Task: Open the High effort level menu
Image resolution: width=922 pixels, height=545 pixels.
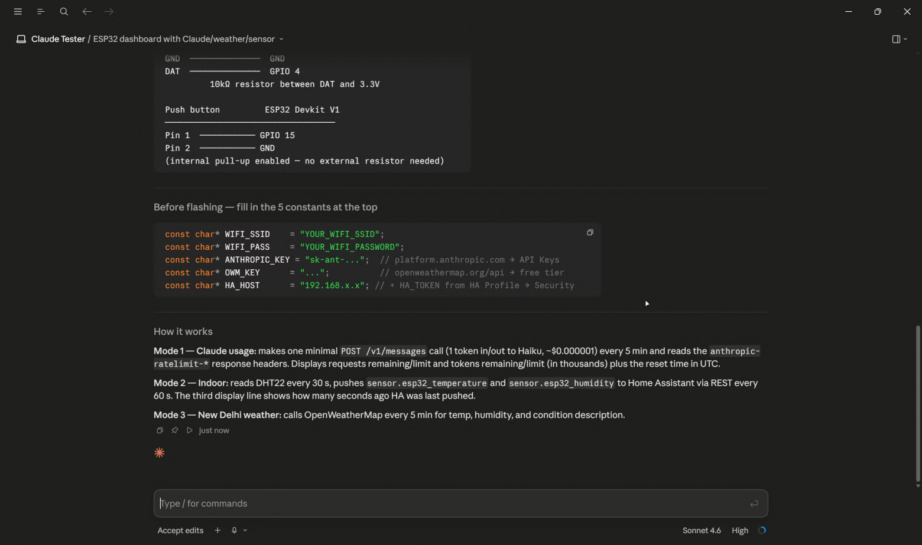Action: click(x=740, y=530)
